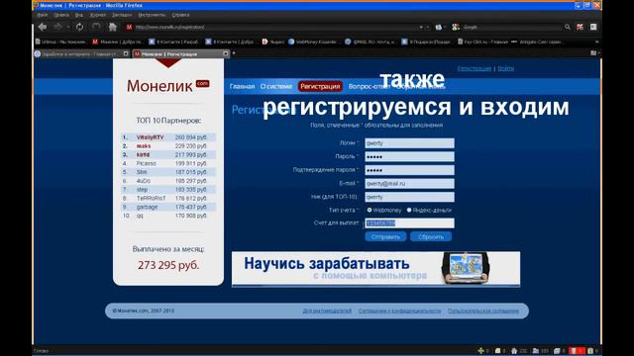Open the Справка menu
The width and height of the screenshot is (634, 356).
[x=180, y=15]
